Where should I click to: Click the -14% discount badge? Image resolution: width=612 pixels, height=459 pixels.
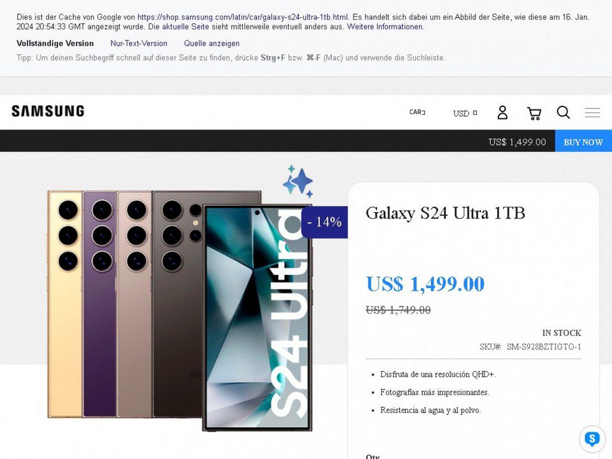tap(324, 222)
